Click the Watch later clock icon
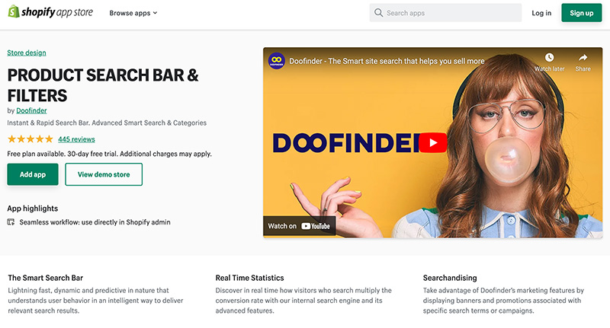The width and height of the screenshot is (610, 328). [x=549, y=57]
